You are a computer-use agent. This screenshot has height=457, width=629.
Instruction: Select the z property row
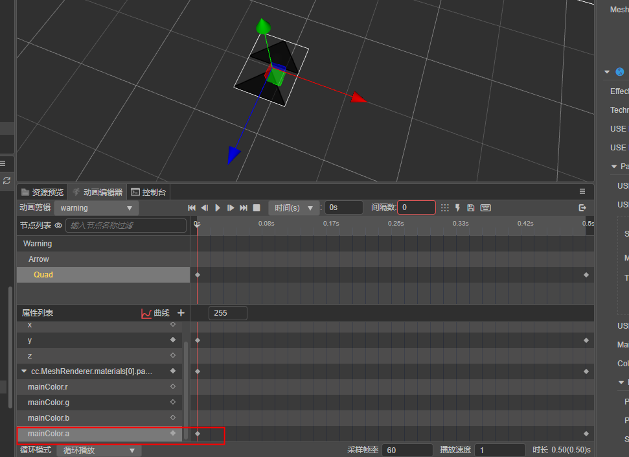(100, 356)
